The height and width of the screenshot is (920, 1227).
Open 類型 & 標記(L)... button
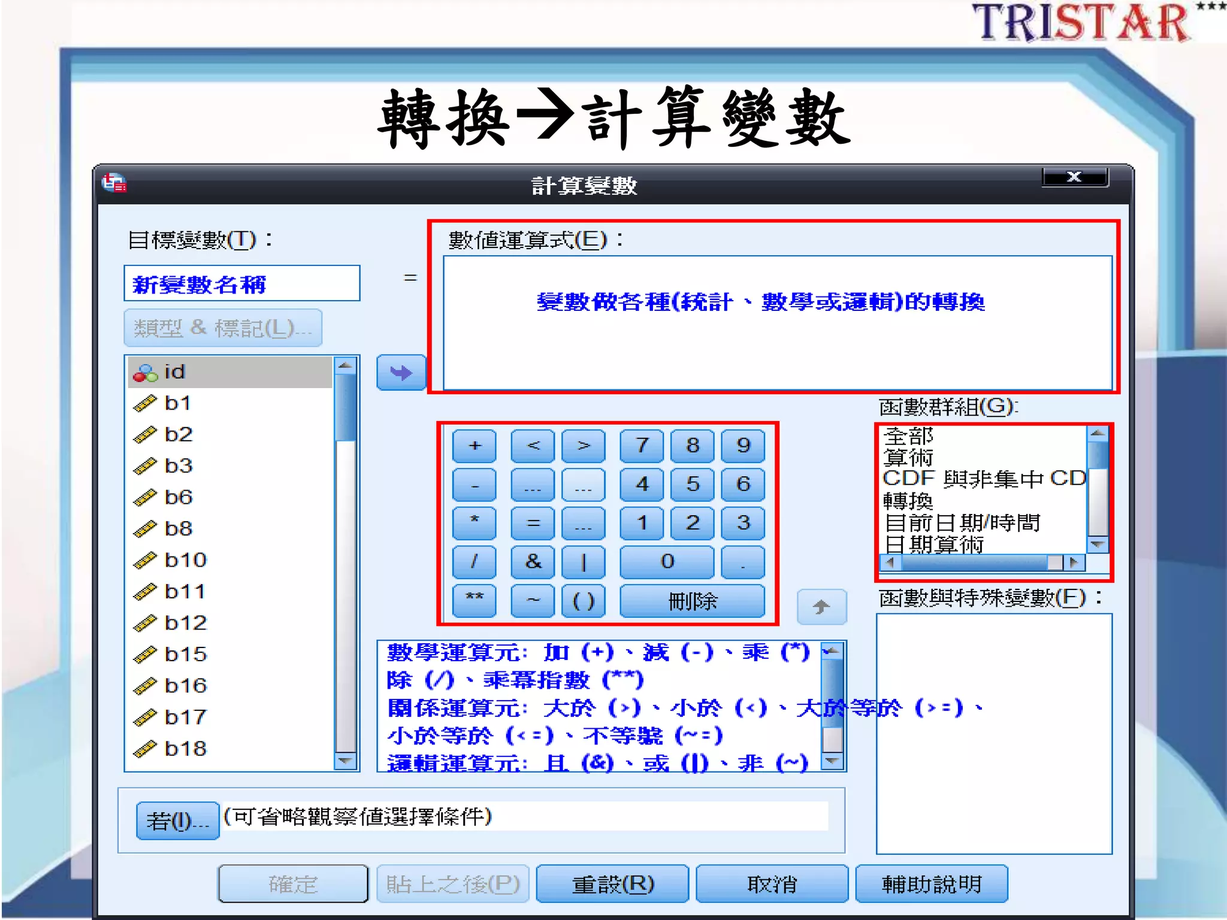223,328
